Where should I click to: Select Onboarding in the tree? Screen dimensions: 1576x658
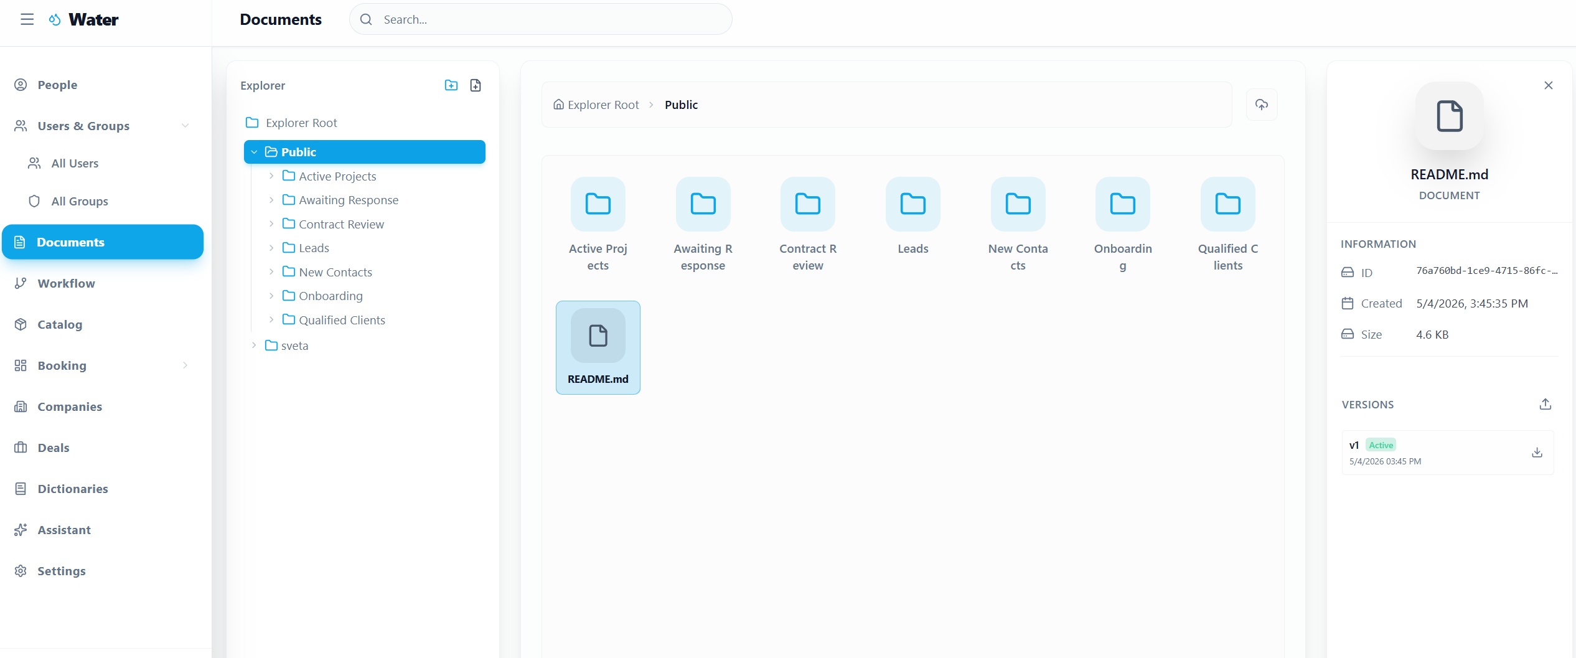[331, 296]
